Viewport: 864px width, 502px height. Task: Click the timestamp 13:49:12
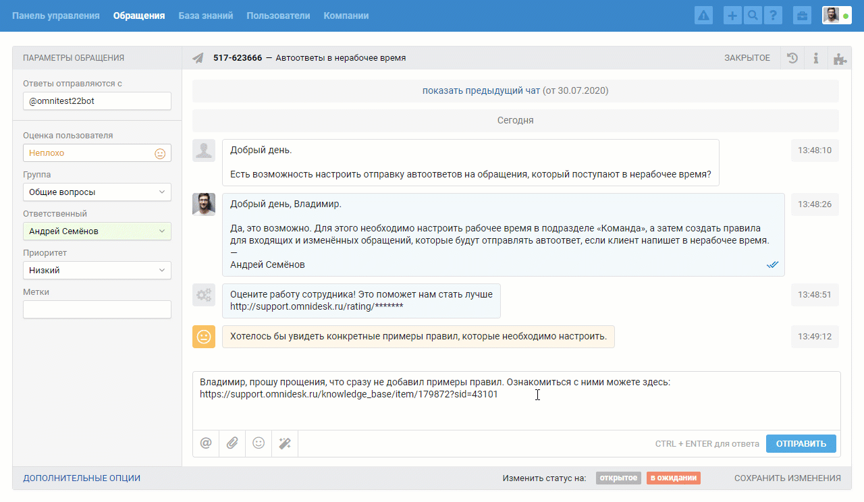point(815,337)
